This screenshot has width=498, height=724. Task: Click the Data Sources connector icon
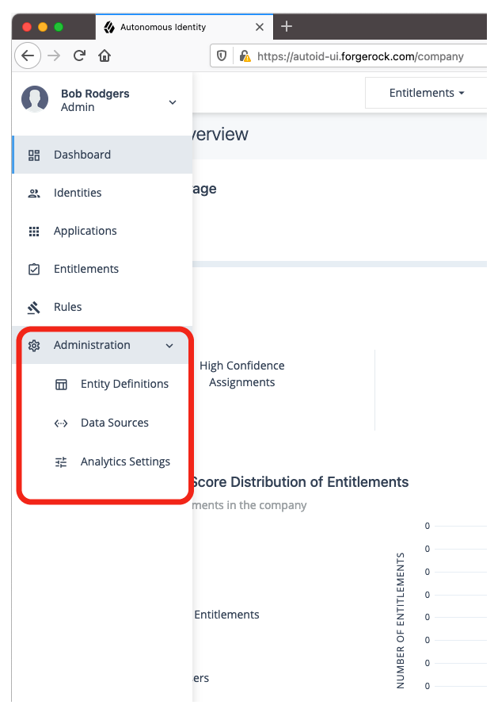pos(61,423)
